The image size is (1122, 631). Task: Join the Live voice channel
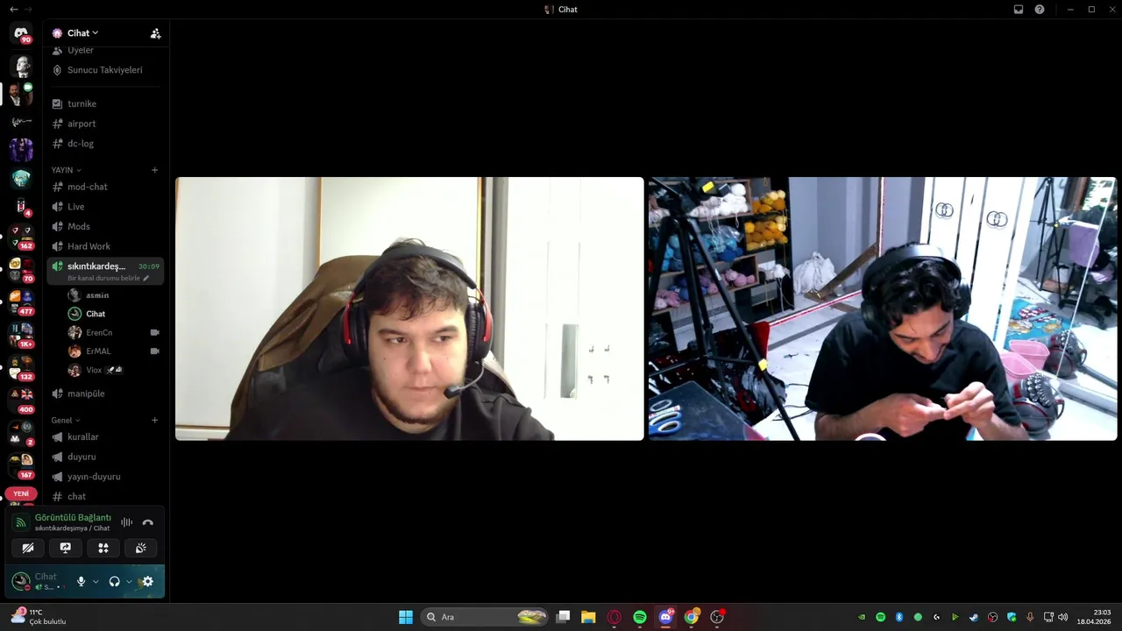coord(105,207)
